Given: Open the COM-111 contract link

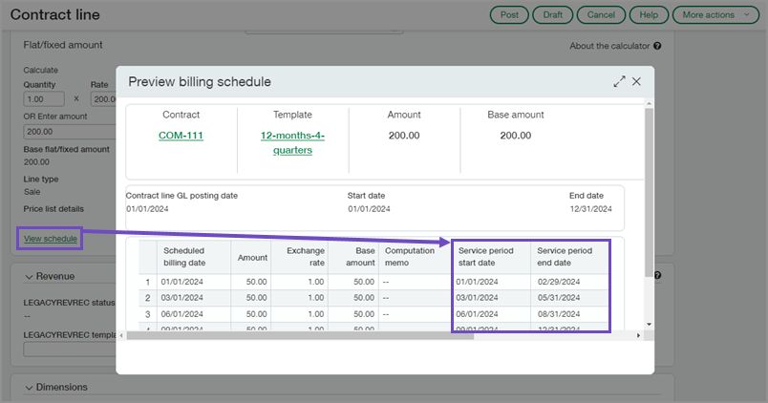Looking at the screenshot, I should coord(181,136).
